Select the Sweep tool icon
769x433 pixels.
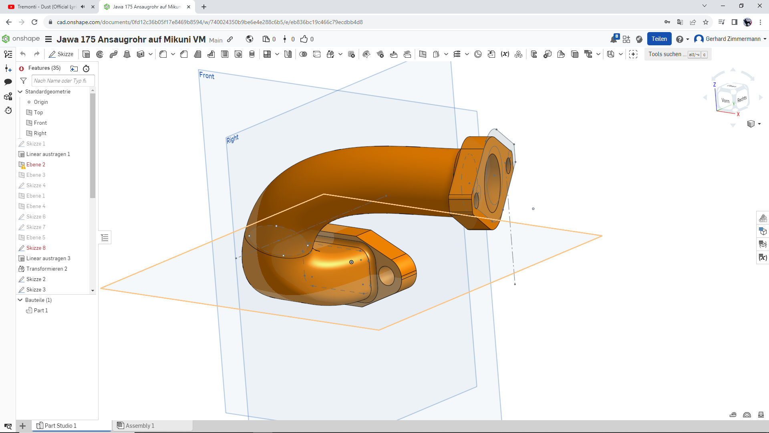[x=113, y=54]
